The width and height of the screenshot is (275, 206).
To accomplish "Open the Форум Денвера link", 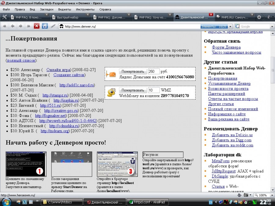I will pos(226,47).
